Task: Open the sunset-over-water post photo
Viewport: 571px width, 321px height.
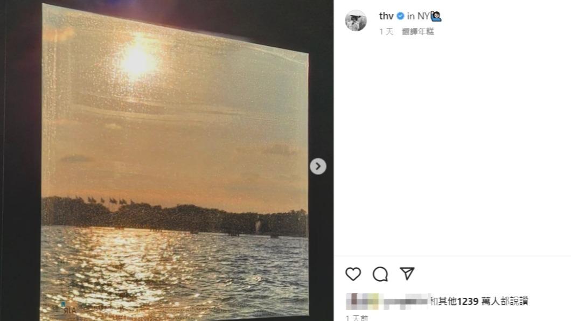Action: 175,163
